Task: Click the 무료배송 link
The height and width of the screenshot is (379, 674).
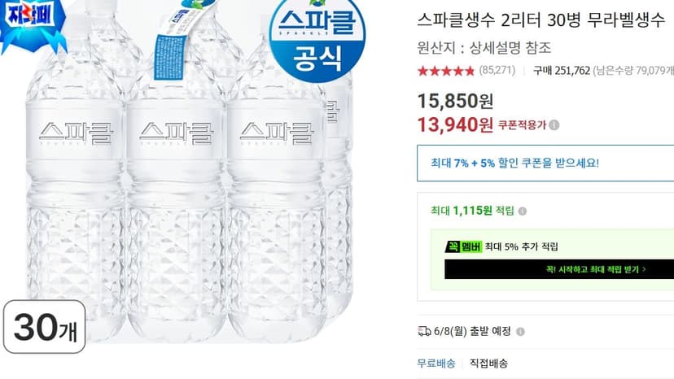Action: point(436,364)
